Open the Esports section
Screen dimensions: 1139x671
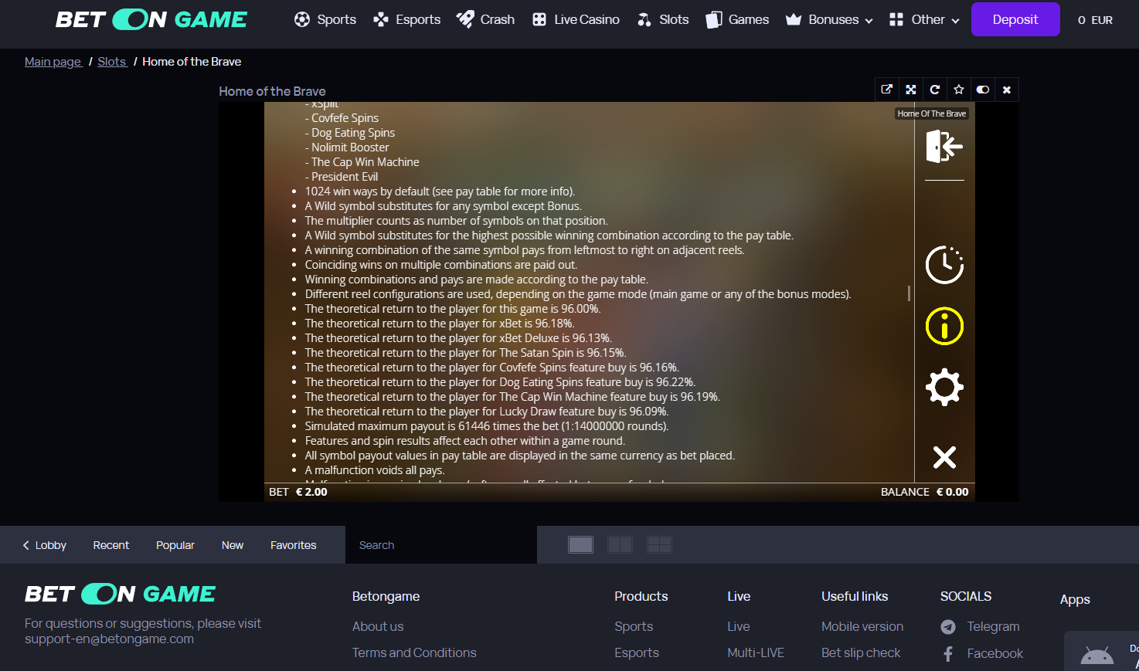pos(406,19)
